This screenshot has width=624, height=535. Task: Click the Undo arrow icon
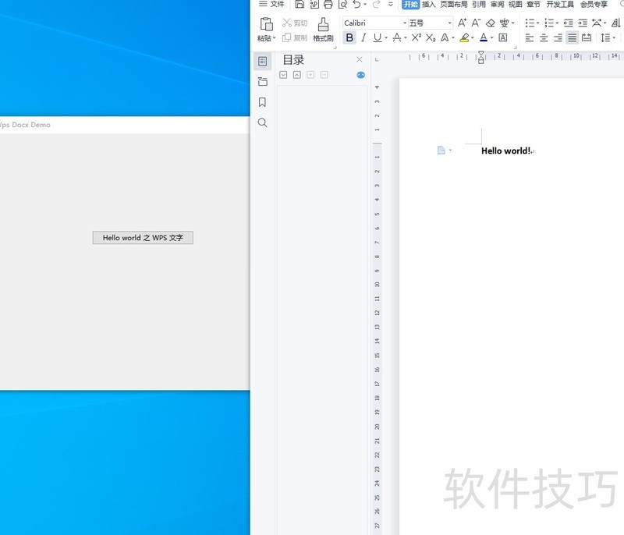(357, 5)
